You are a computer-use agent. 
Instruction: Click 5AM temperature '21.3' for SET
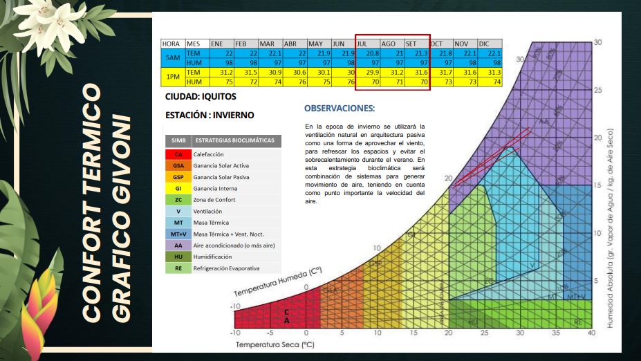(x=416, y=53)
